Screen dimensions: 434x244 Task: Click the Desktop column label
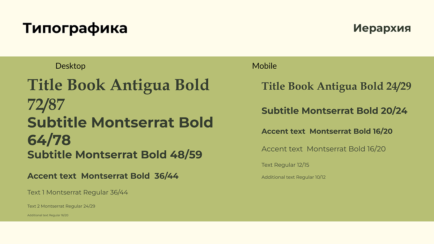pyautogui.click(x=70, y=66)
